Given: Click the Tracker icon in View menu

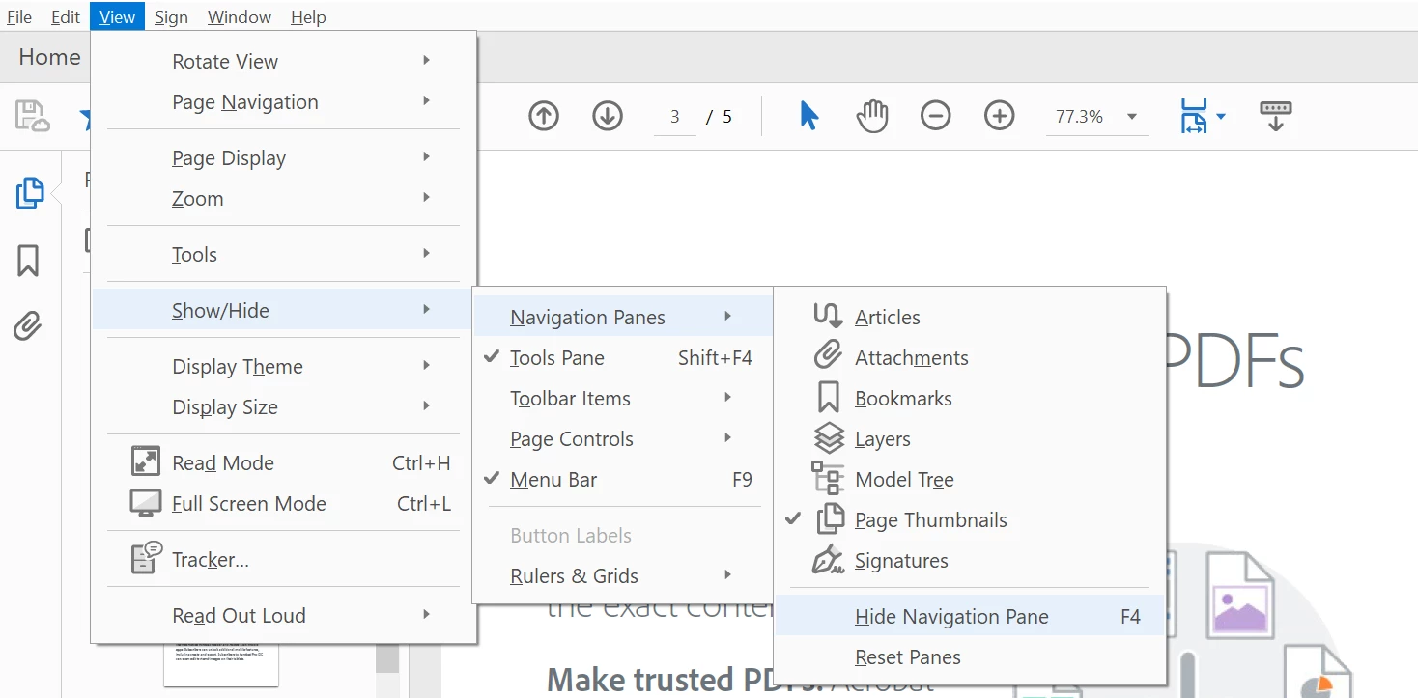Looking at the screenshot, I should click(x=146, y=559).
